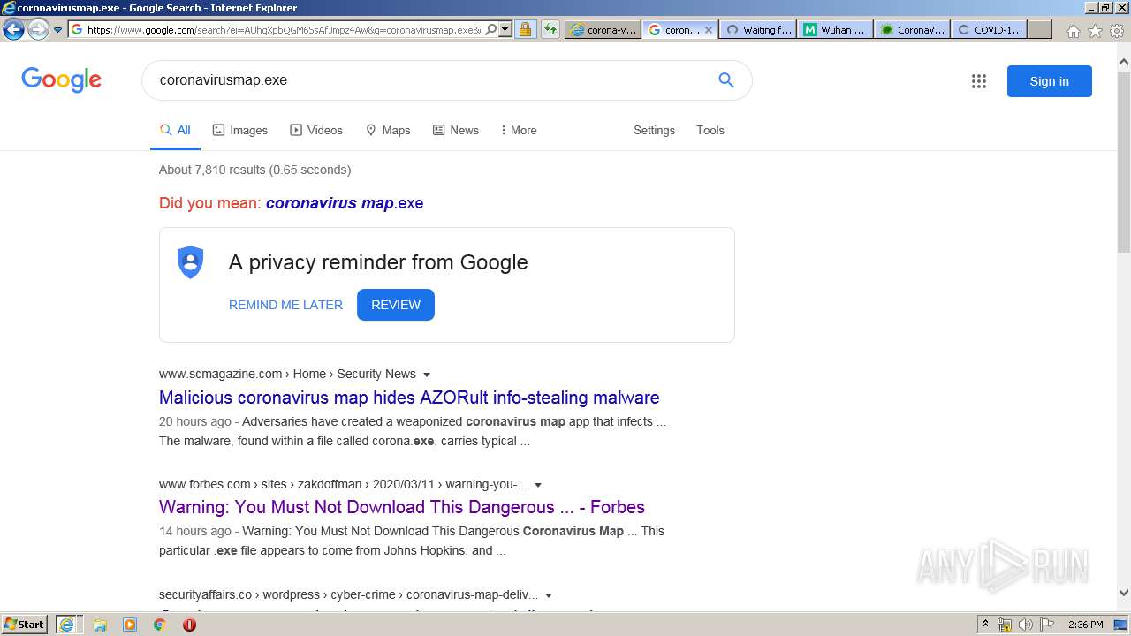Viewport: 1131px width, 636px height.
Task: Expand forbes.com result options arrow
Action: (538, 485)
